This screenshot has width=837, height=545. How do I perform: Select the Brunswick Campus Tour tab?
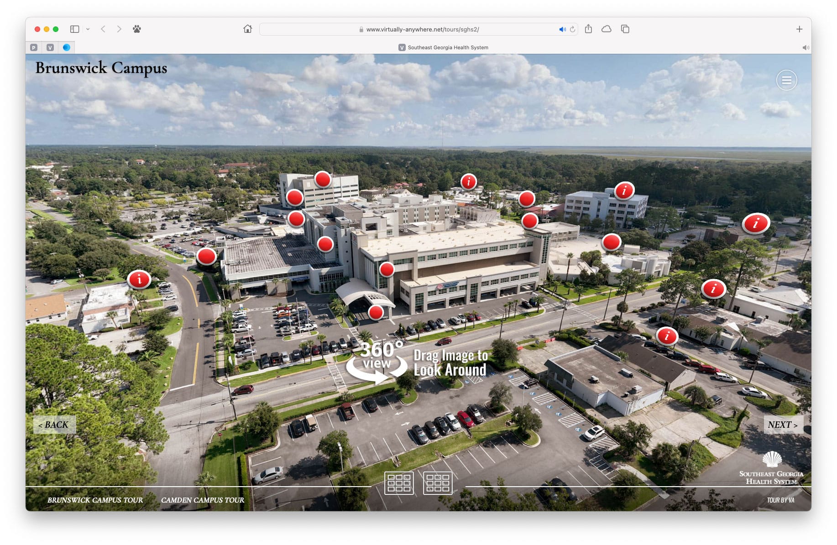[95, 500]
